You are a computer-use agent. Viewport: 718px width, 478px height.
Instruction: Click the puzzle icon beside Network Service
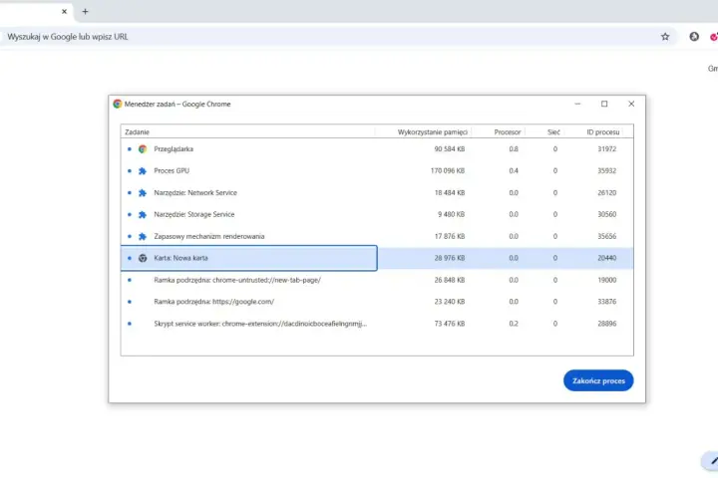[143, 193]
